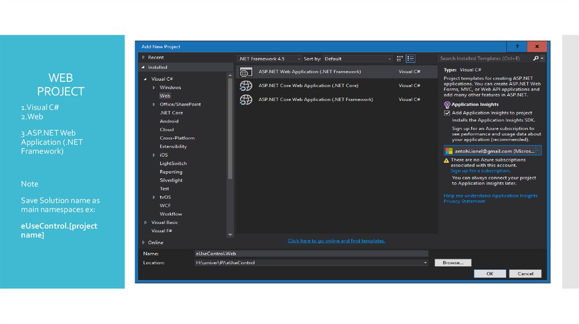Click the search magnifier icon
The width and height of the screenshot is (579, 324).
pos(536,58)
